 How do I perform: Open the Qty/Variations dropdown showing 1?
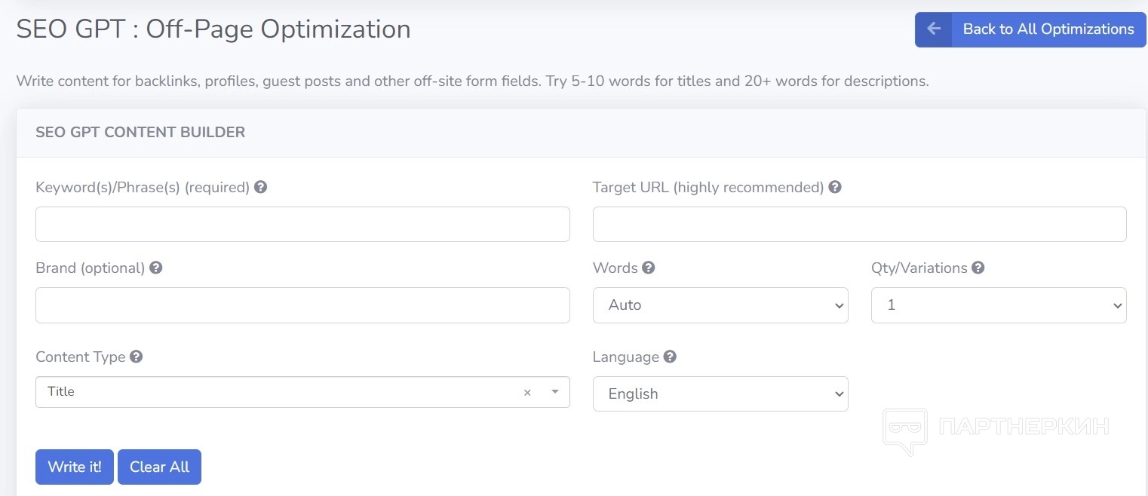coord(998,305)
